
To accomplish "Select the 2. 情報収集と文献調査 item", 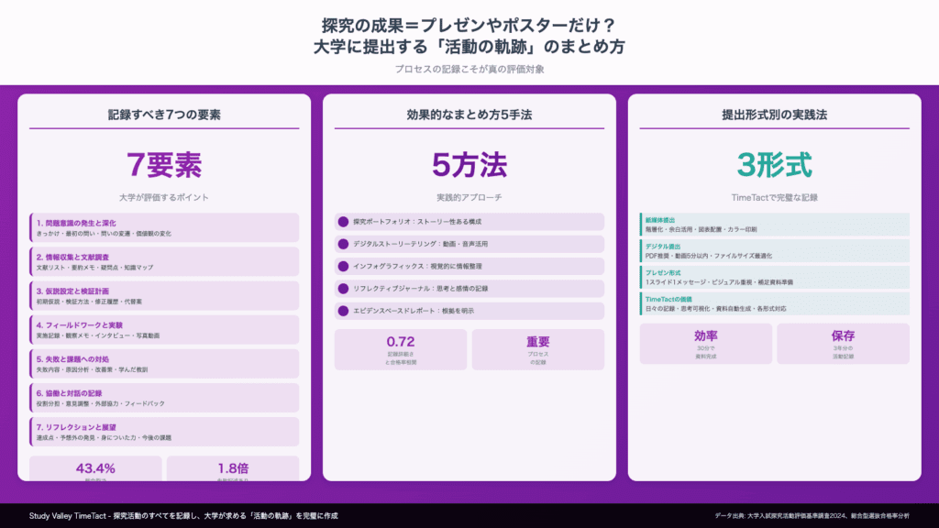I will pyautogui.click(x=164, y=261).
